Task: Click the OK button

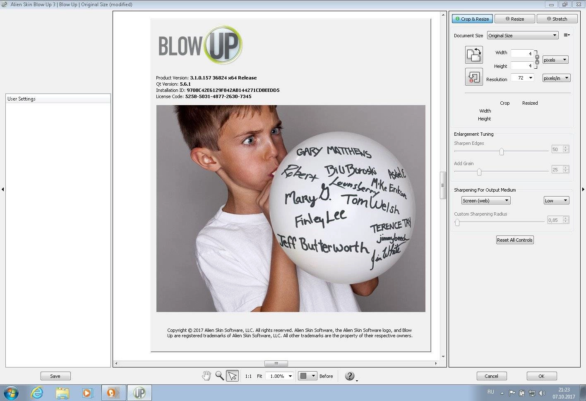Action: point(541,376)
